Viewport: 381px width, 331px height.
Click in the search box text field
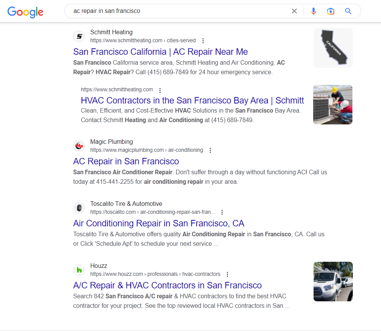point(180,11)
